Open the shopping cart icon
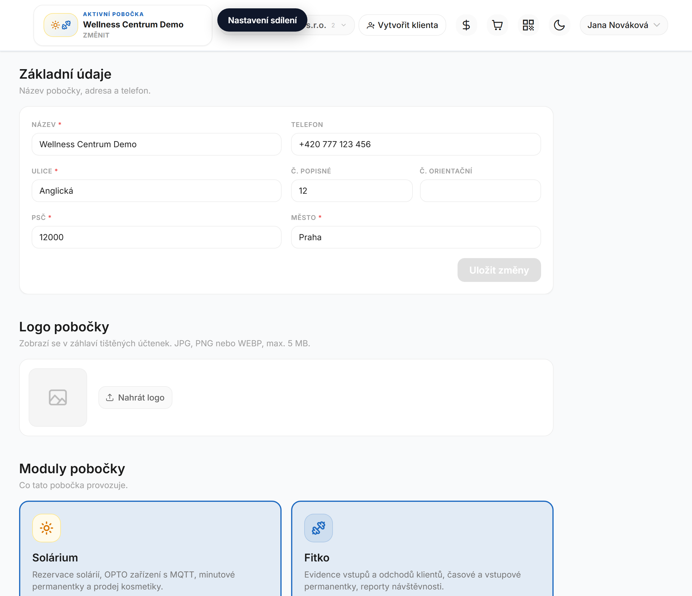Screen dimensions: 692x596 (497, 25)
